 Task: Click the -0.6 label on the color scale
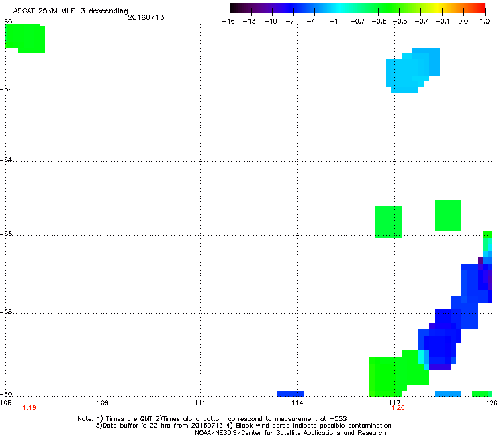click(x=379, y=22)
